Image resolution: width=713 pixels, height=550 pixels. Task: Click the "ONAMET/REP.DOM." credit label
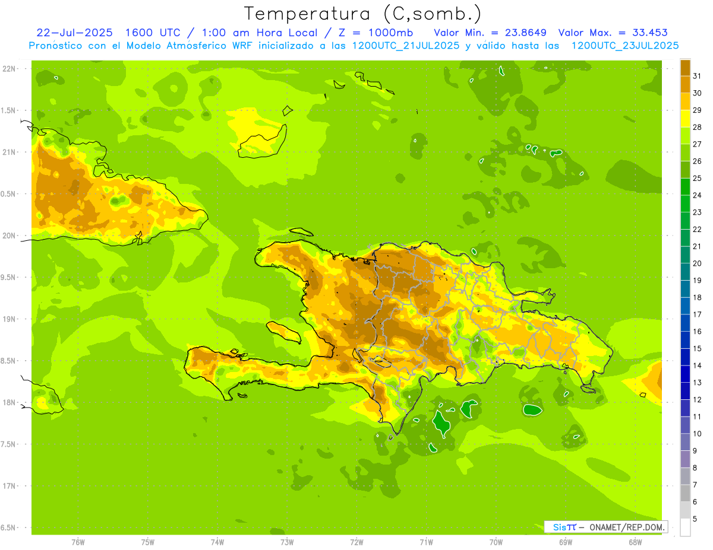(627, 527)
